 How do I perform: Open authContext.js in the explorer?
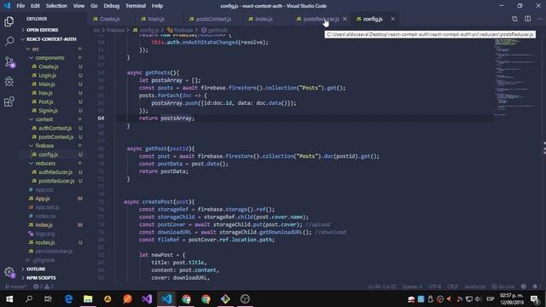pyautogui.click(x=52, y=128)
